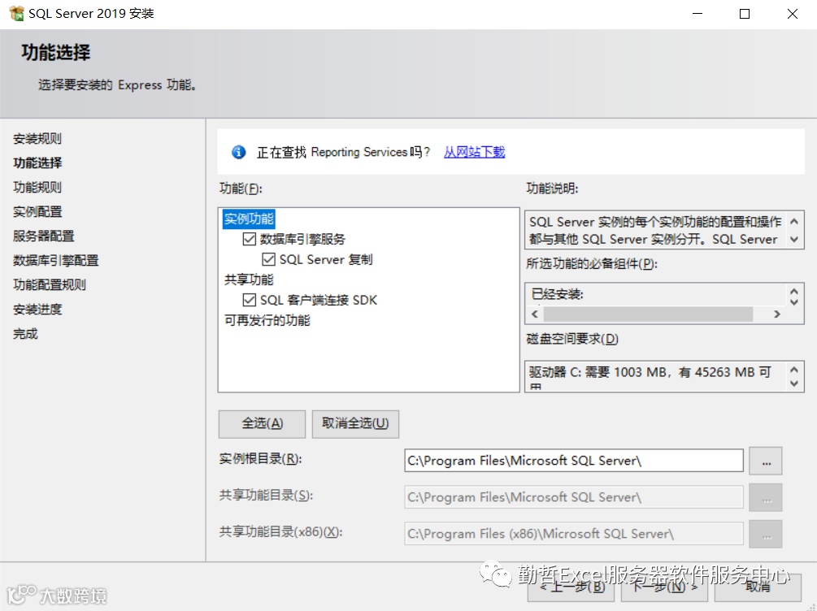Click the SQL Server setup title bar icon

coord(16,13)
